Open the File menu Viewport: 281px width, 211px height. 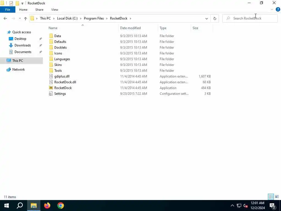pos(8,10)
